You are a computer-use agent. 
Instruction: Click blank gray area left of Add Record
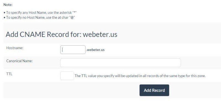point(70,90)
